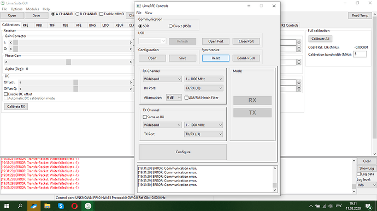Open TX Channel Wideband dropdown
Screen dimensions: 377x211
coord(162,125)
